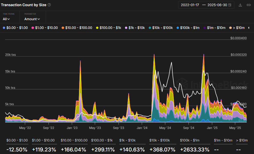Toggle the $0.00 - $1.00 legend series
The image size is (254, 154).
click(15, 28)
